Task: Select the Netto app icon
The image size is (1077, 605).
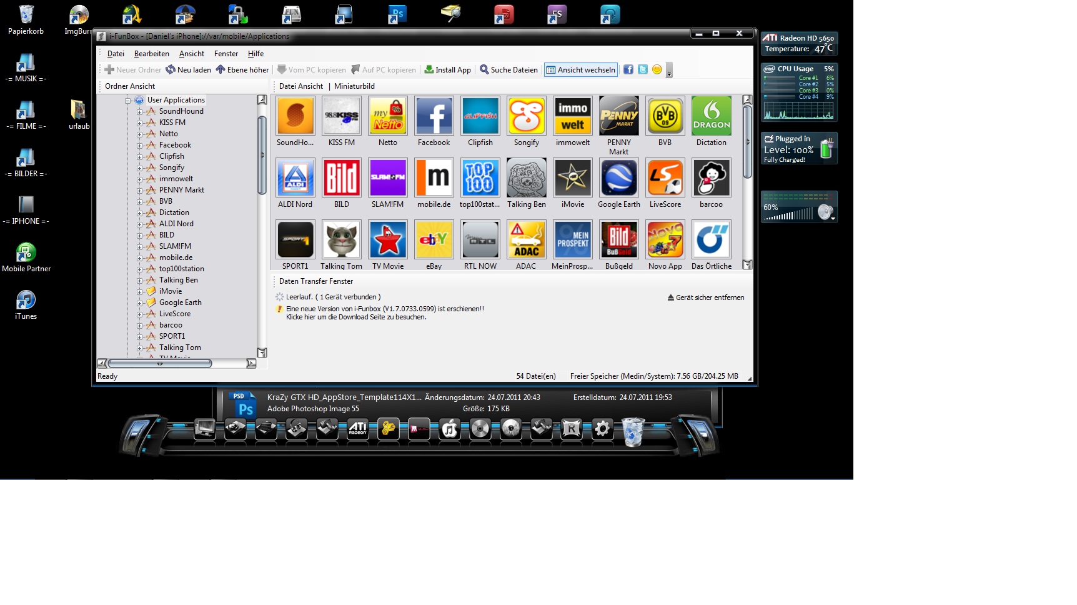Action: tap(388, 116)
